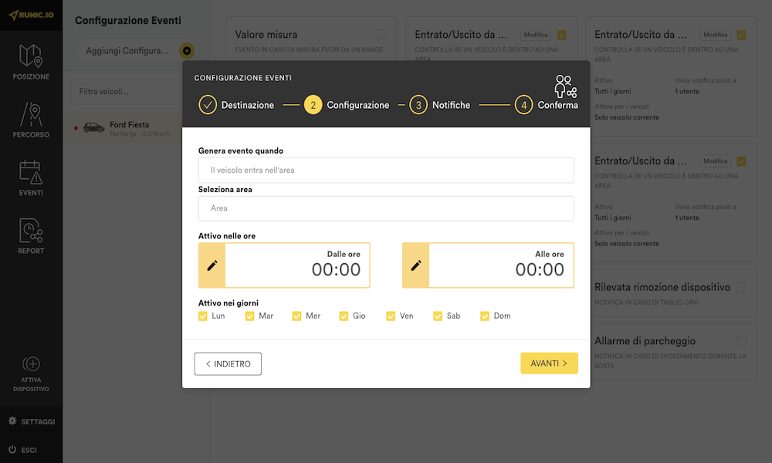Open the Eventi calendar icon

click(x=31, y=173)
